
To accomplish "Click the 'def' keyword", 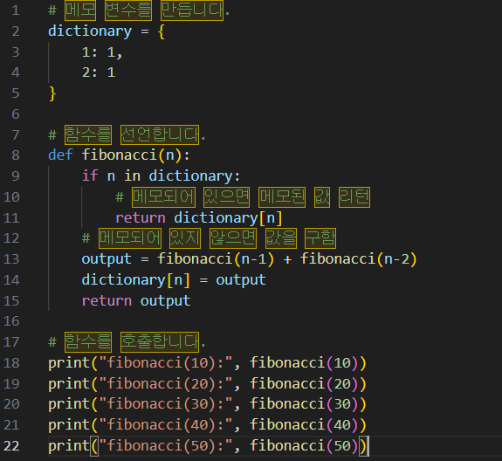I will [60, 155].
